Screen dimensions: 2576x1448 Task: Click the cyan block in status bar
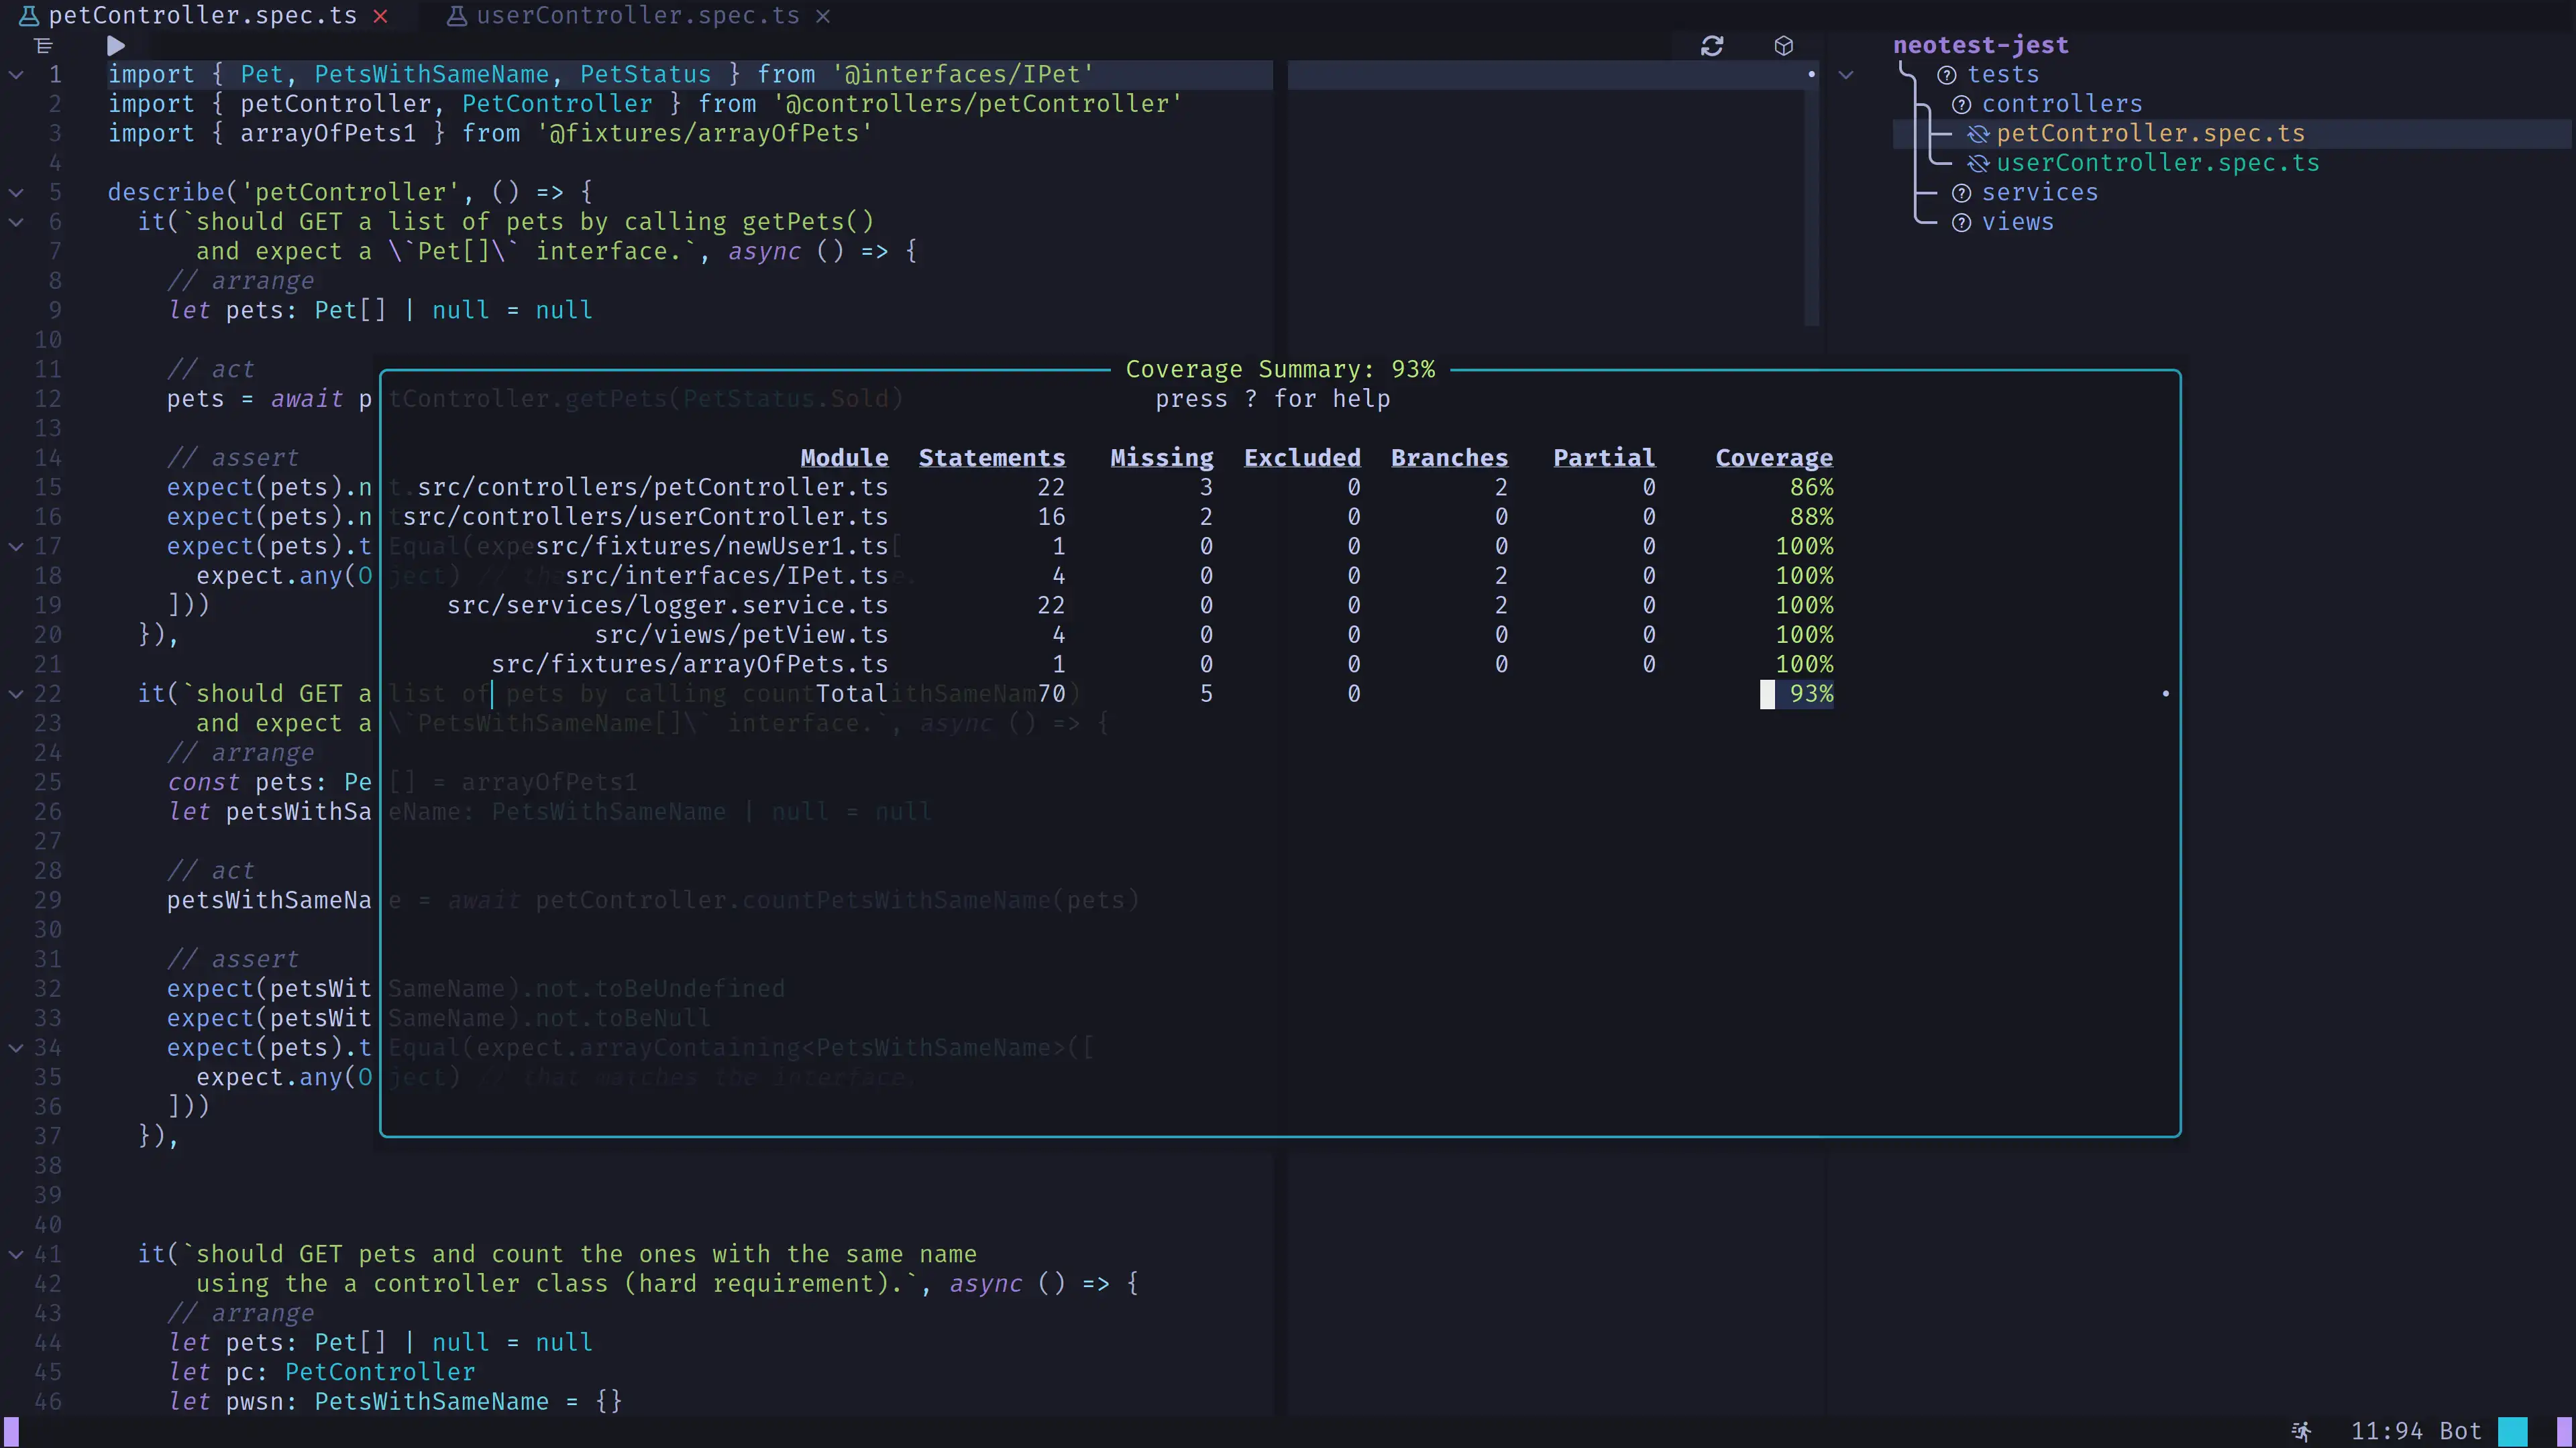pyautogui.click(x=2513, y=1431)
